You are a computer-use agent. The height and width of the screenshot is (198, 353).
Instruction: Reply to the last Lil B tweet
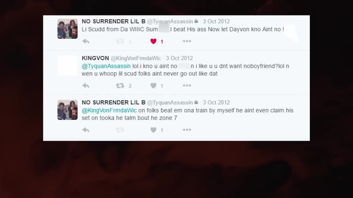[x=86, y=130]
